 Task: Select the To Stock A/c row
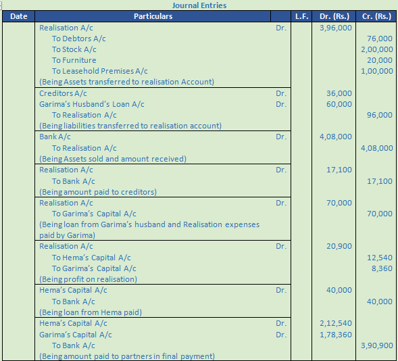[74, 49]
